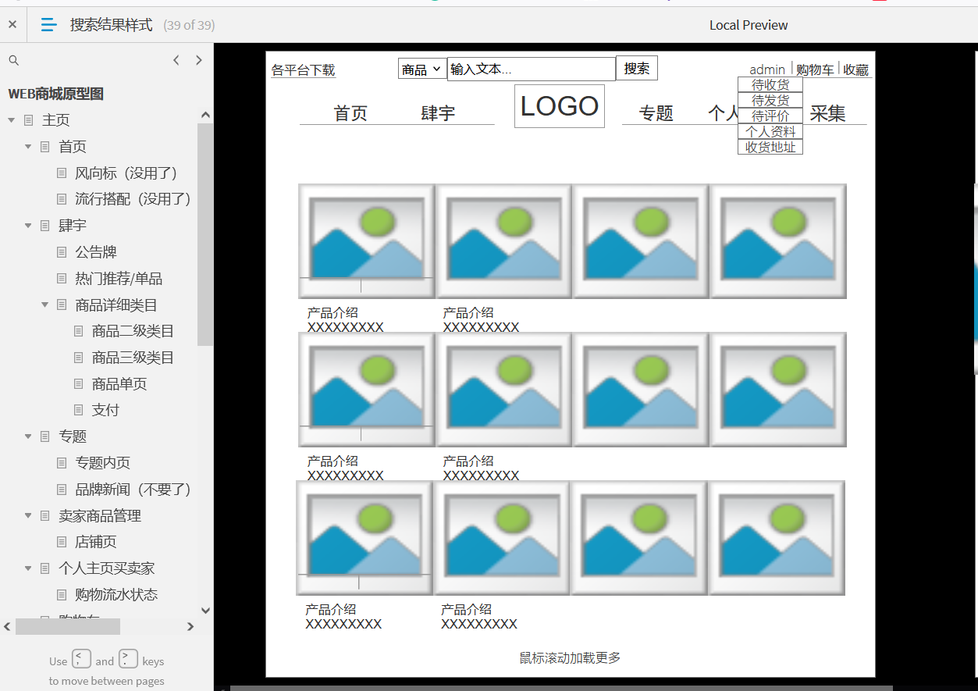Click page icon next to 商品二级类目
This screenshot has height=691, width=978.
(78, 331)
